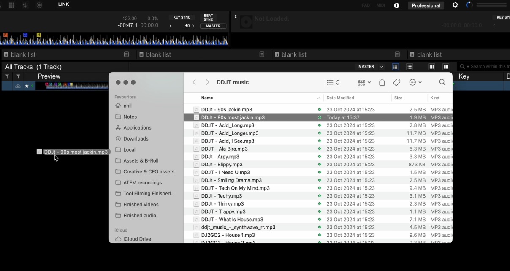510x271 pixels.
Task: Click the record icon in the top toolbar
Action: tap(39, 5)
